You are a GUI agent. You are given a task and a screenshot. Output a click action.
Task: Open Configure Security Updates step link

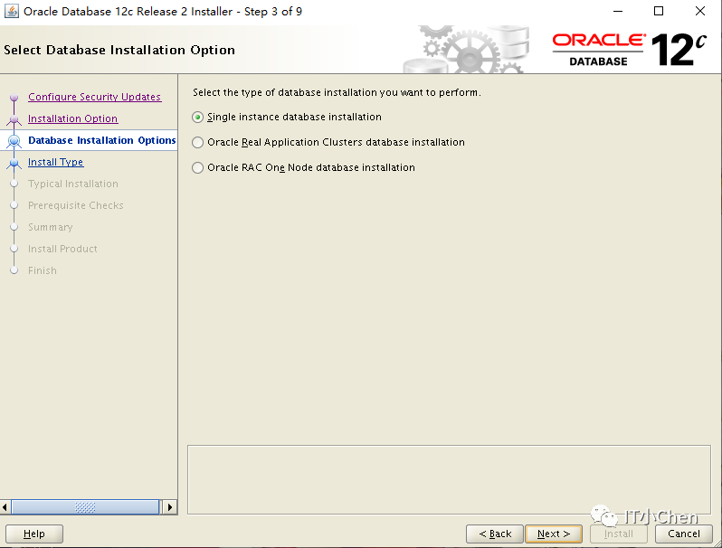click(94, 97)
